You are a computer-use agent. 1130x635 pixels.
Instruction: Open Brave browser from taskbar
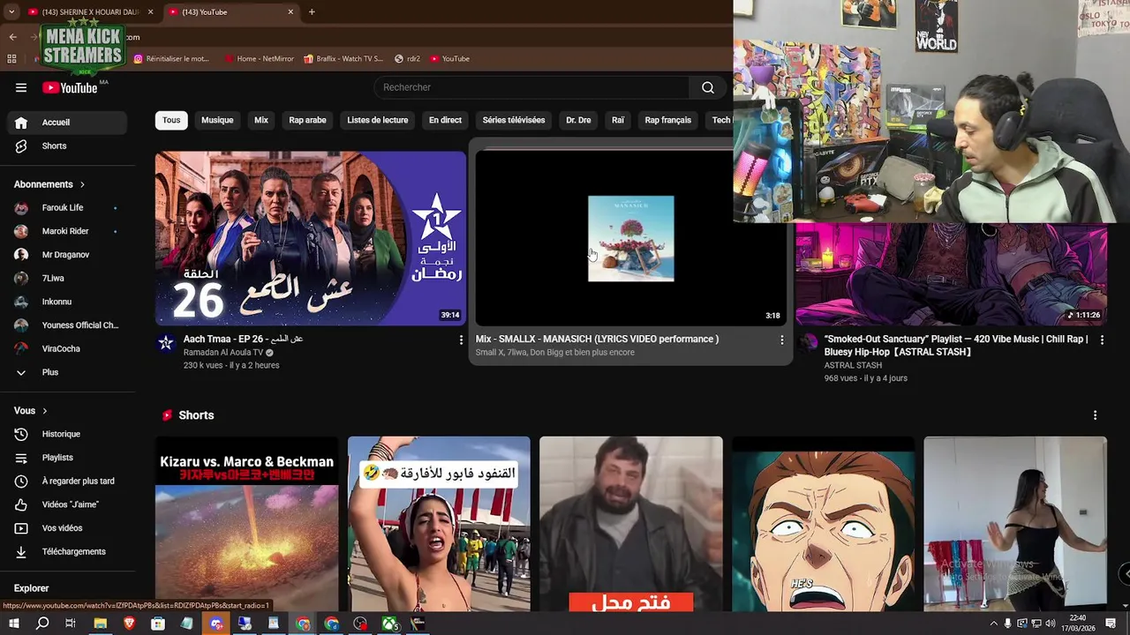(129, 624)
